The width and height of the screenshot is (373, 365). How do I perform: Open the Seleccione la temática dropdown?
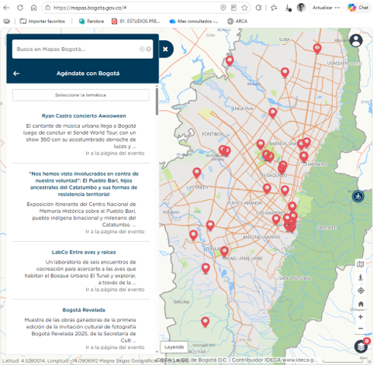(x=81, y=95)
